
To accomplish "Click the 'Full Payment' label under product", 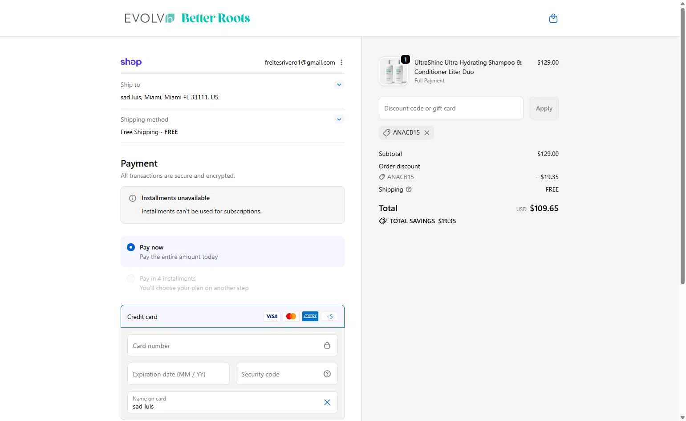I will [x=430, y=81].
